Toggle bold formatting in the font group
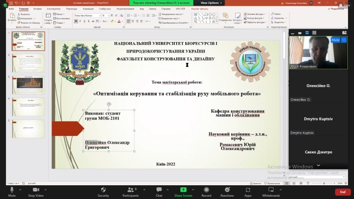This screenshot has height=199, width=354. [76, 21]
